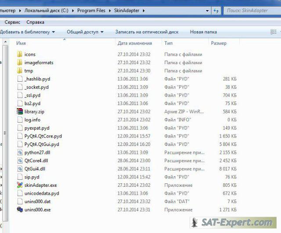281x233 pixels.
Task: Click the Архив ZIP - WinR... type cell
Action: pyautogui.click(x=184, y=112)
